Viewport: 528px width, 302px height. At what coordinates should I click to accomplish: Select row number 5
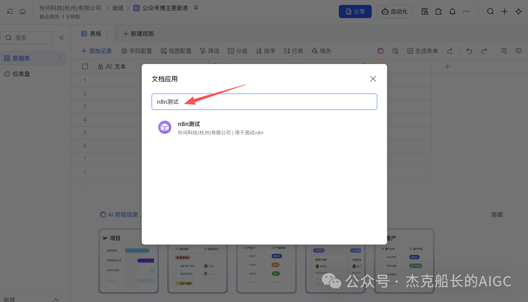pyautogui.click(x=85, y=132)
